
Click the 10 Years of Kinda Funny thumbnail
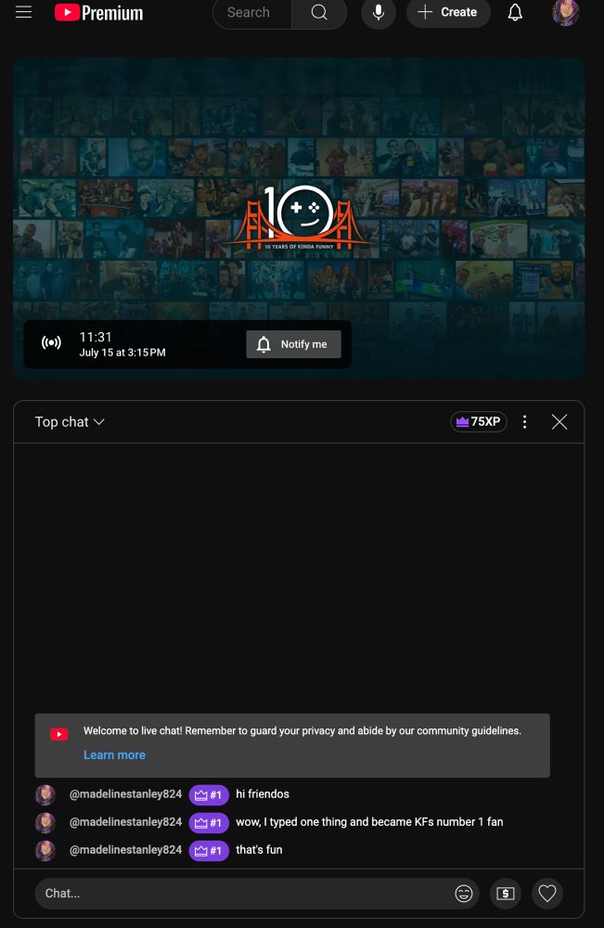(x=299, y=218)
